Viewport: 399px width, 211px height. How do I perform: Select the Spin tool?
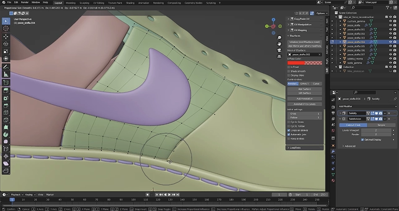[x=6, y=135]
